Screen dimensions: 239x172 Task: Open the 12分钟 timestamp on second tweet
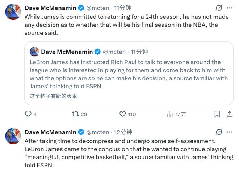point(123,132)
